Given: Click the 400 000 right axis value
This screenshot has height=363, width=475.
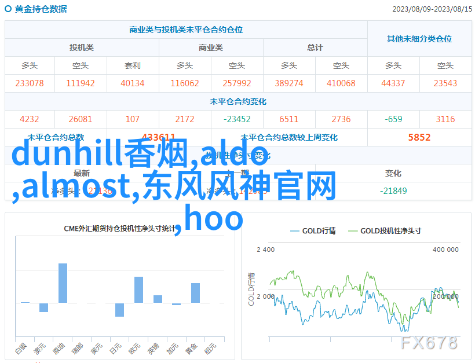Looking at the screenshot, I should click(x=445, y=250).
